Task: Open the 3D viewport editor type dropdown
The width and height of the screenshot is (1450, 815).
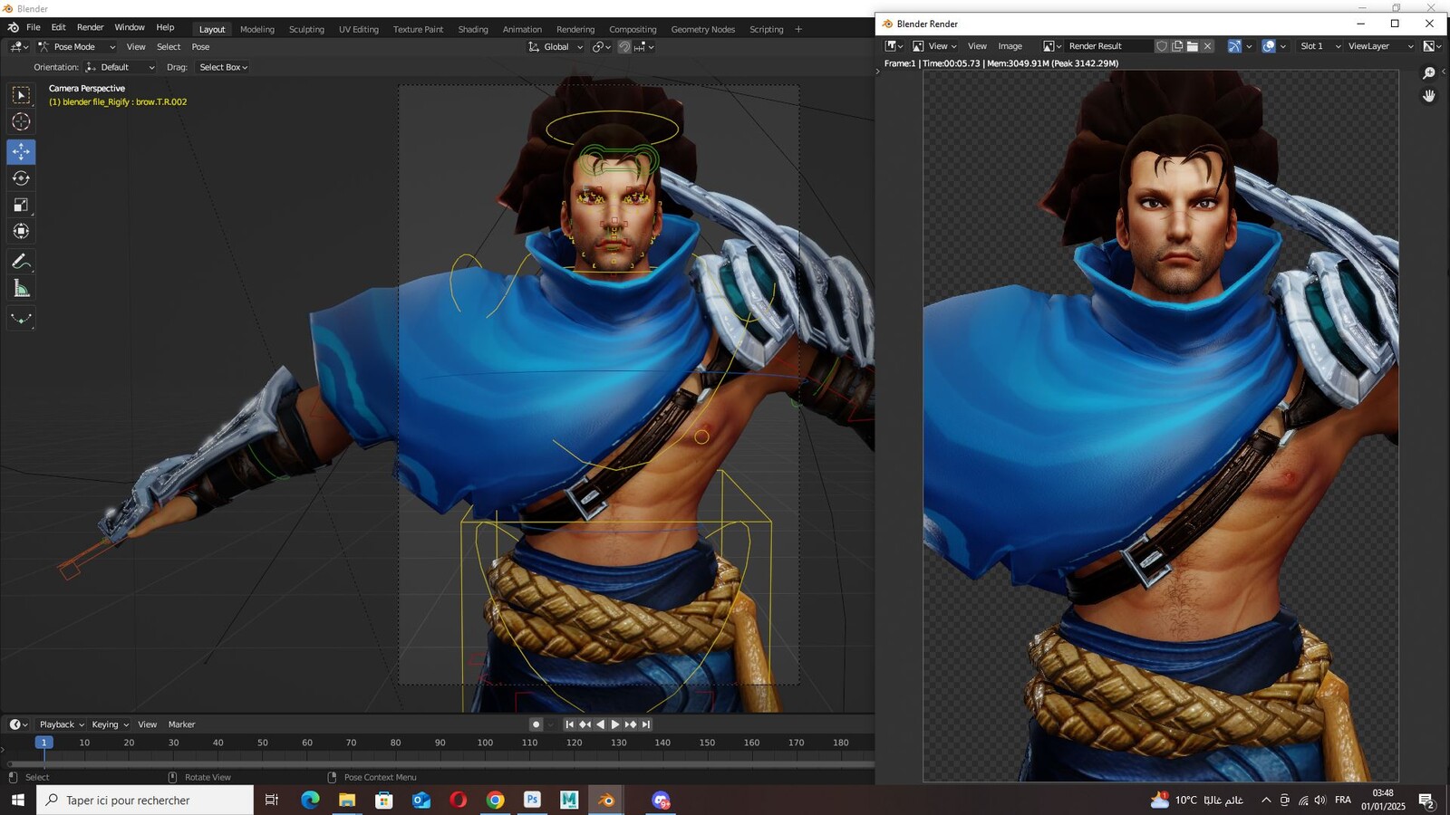Action: click(19, 47)
